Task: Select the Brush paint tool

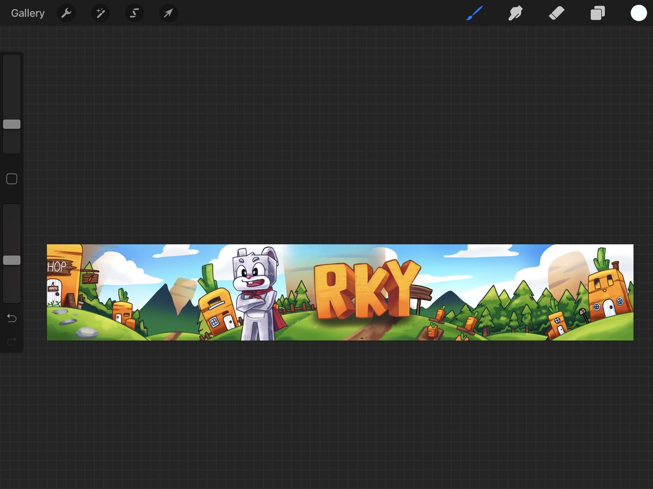Action: click(x=475, y=13)
